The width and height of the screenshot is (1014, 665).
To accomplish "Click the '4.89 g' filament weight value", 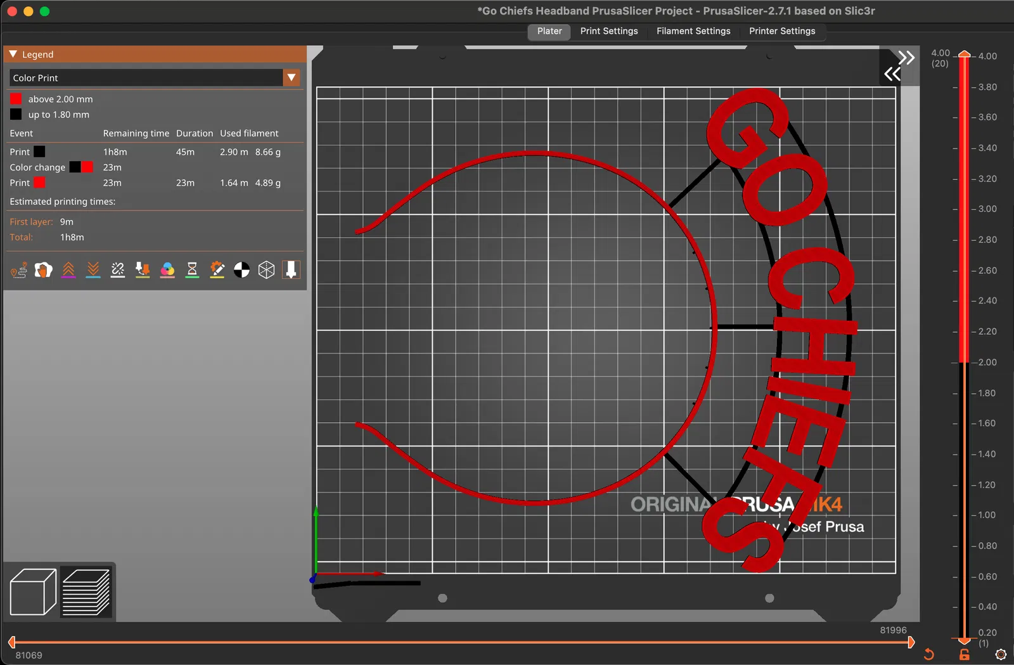I will [x=268, y=183].
